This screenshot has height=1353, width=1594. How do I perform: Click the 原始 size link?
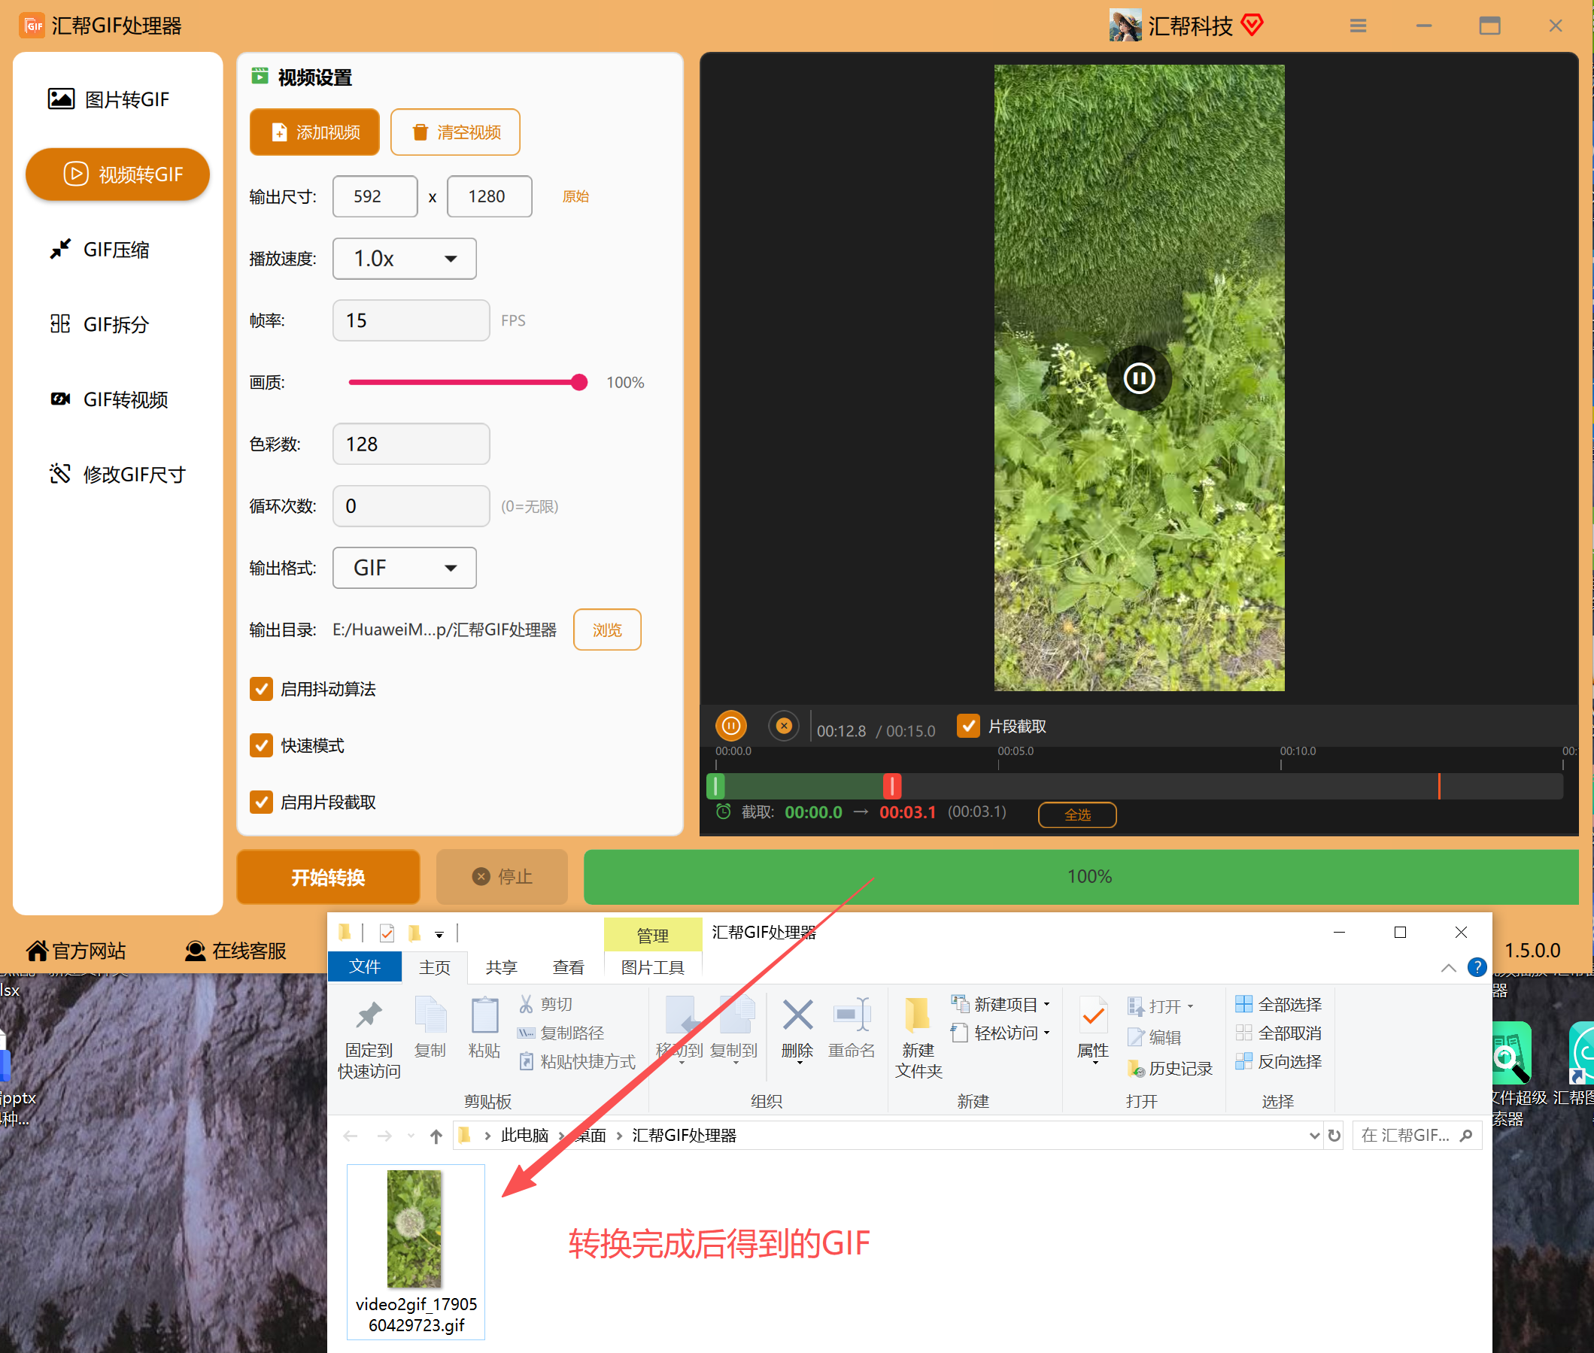click(575, 196)
